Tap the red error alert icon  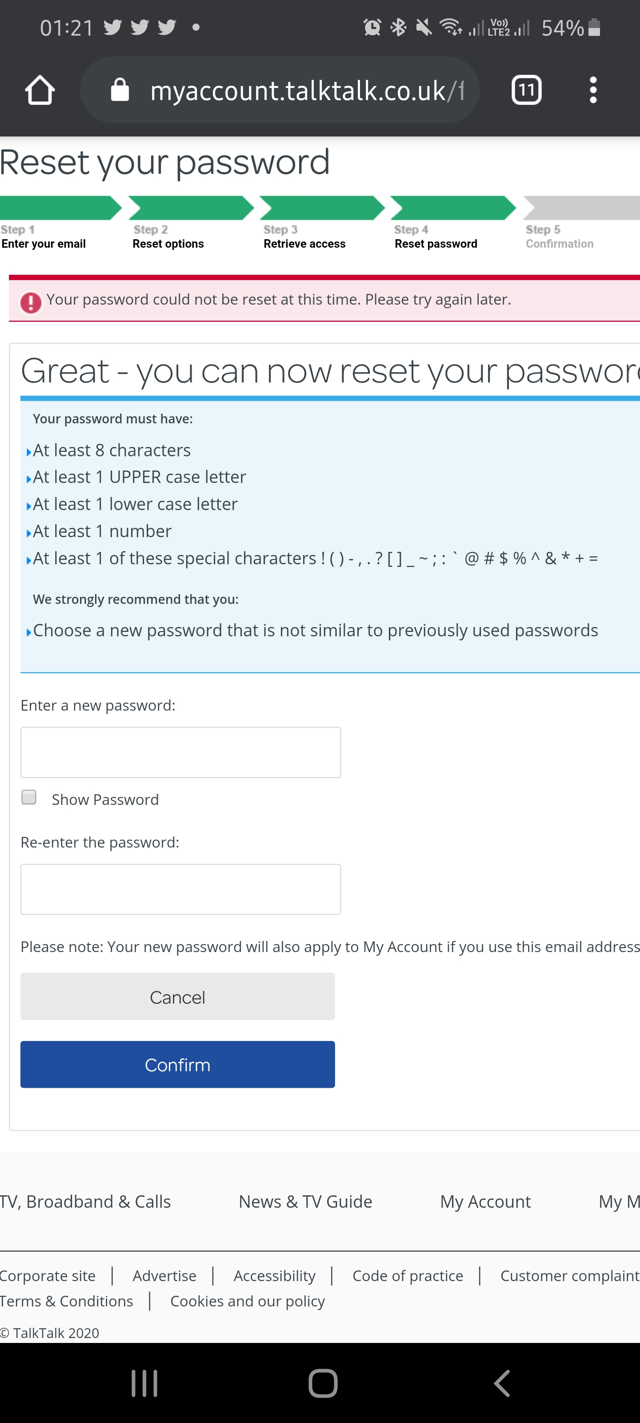[31, 302]
